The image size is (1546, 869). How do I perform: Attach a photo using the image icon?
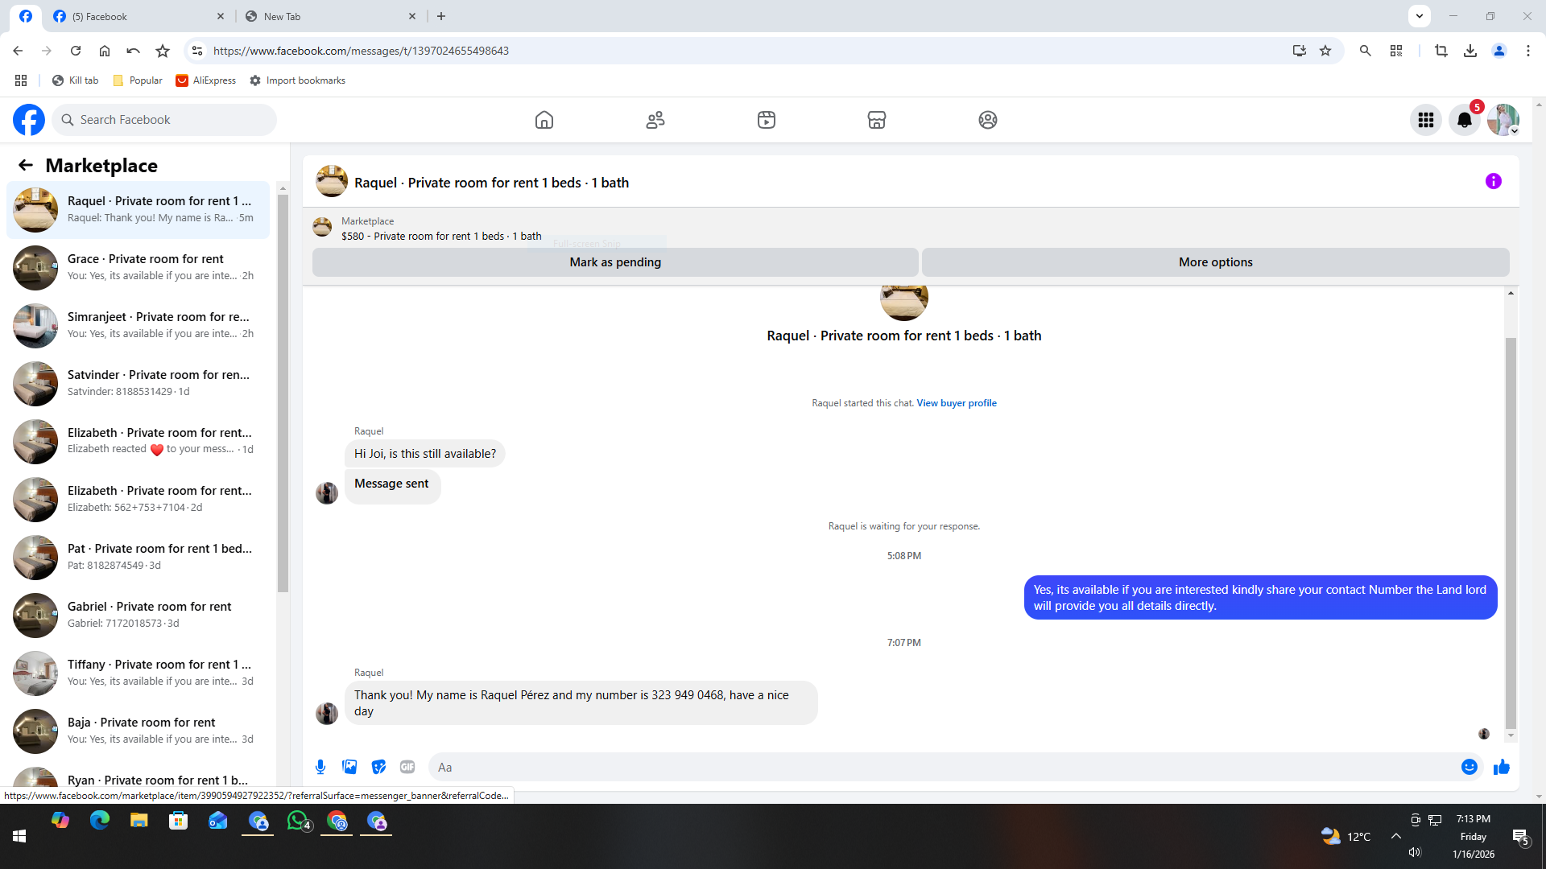pyautogui.click(x=349, y=767)
